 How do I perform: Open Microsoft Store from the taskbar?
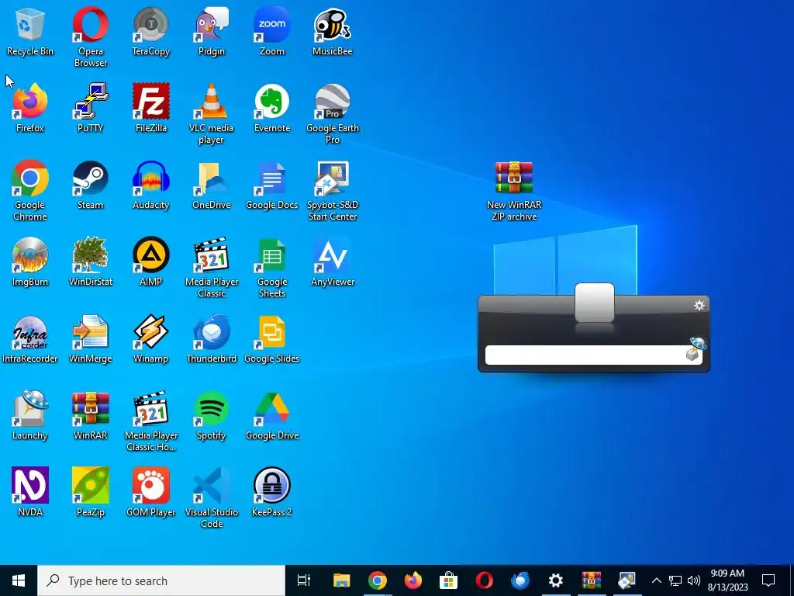click(x=449, y=580)
